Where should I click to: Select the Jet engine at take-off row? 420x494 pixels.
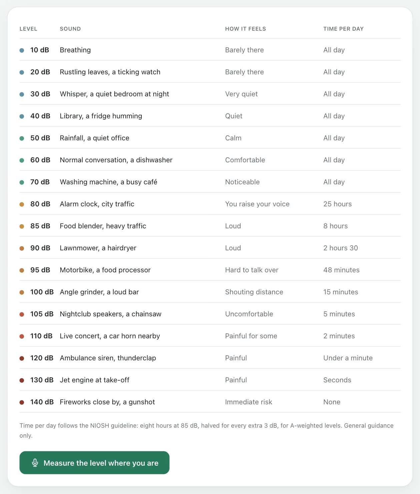click(x=210, y=380)
